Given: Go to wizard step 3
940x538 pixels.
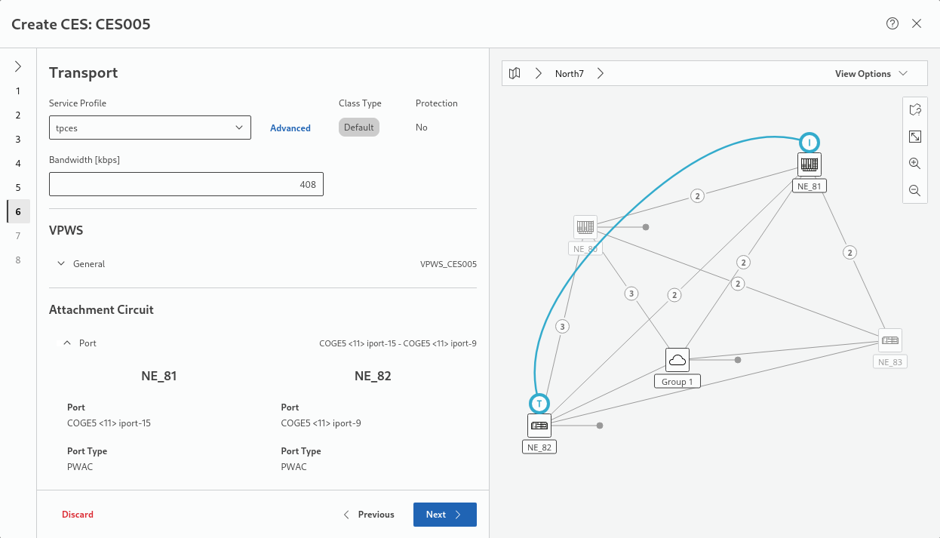Looking at the screenshot, I should (18, 140).
